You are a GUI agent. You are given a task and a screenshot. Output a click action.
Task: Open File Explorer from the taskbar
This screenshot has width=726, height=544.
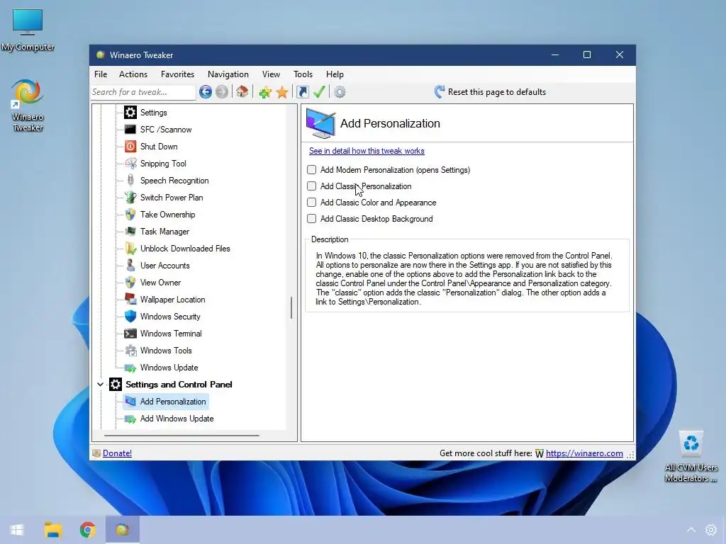pyautogui.click(x=53, y=530)
